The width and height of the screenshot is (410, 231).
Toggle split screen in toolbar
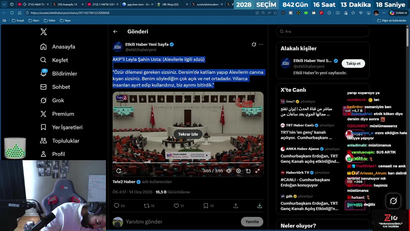(x=338, y=13)
